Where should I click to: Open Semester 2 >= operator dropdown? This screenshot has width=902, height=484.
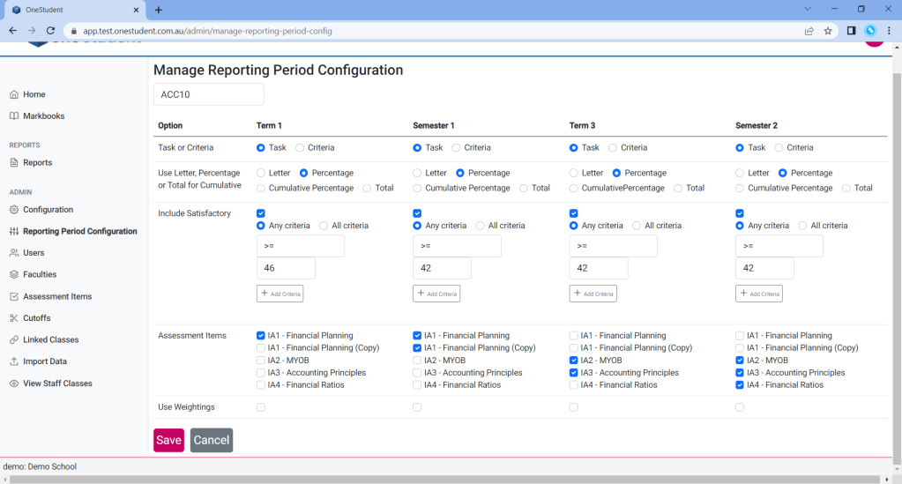pyautogui.click(x=779, y=246)
